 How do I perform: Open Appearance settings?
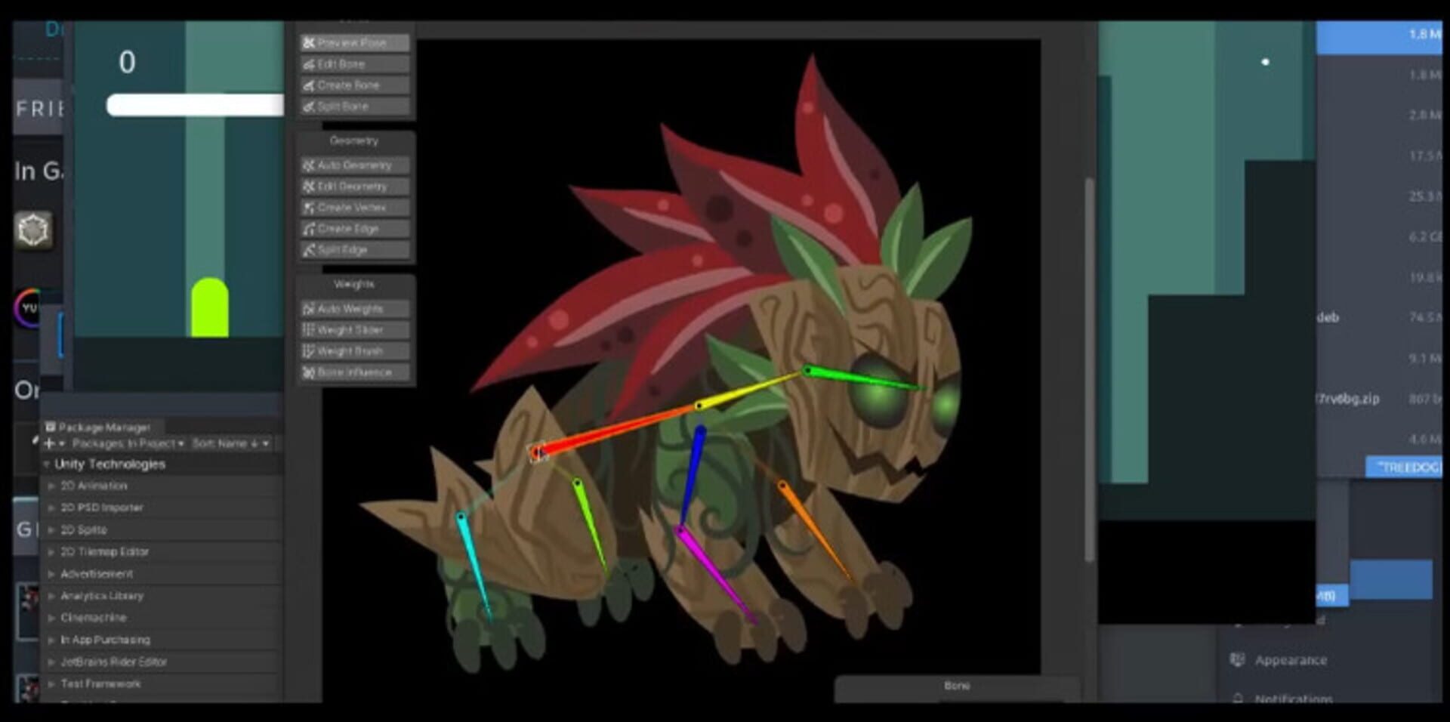pyautogui.click(x=1290, y=660)
